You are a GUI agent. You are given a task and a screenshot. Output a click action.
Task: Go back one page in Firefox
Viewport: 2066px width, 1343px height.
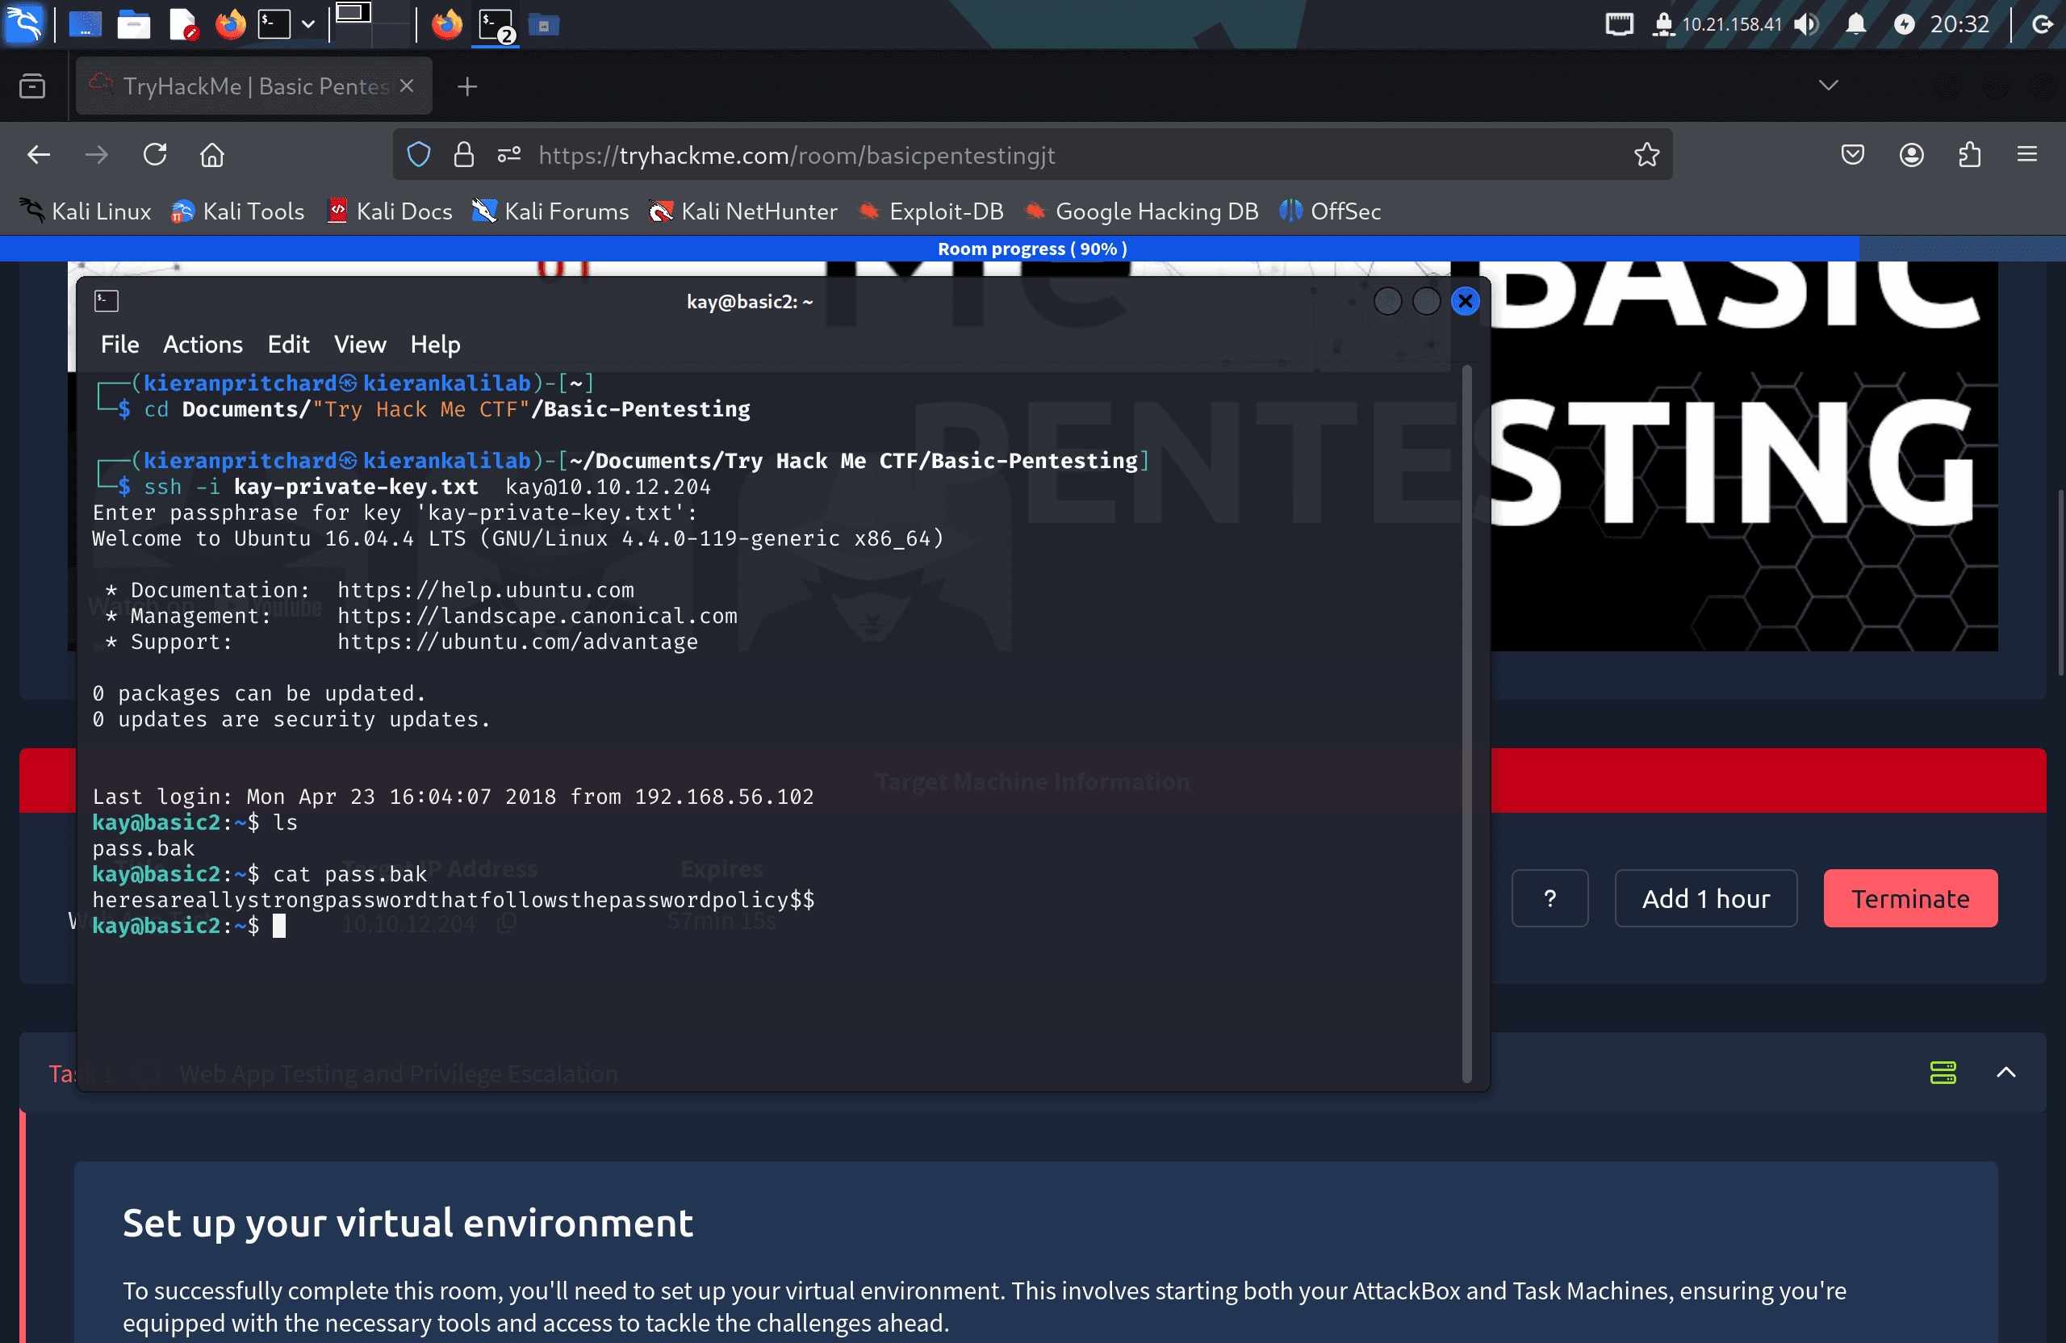tap(39, 156)
